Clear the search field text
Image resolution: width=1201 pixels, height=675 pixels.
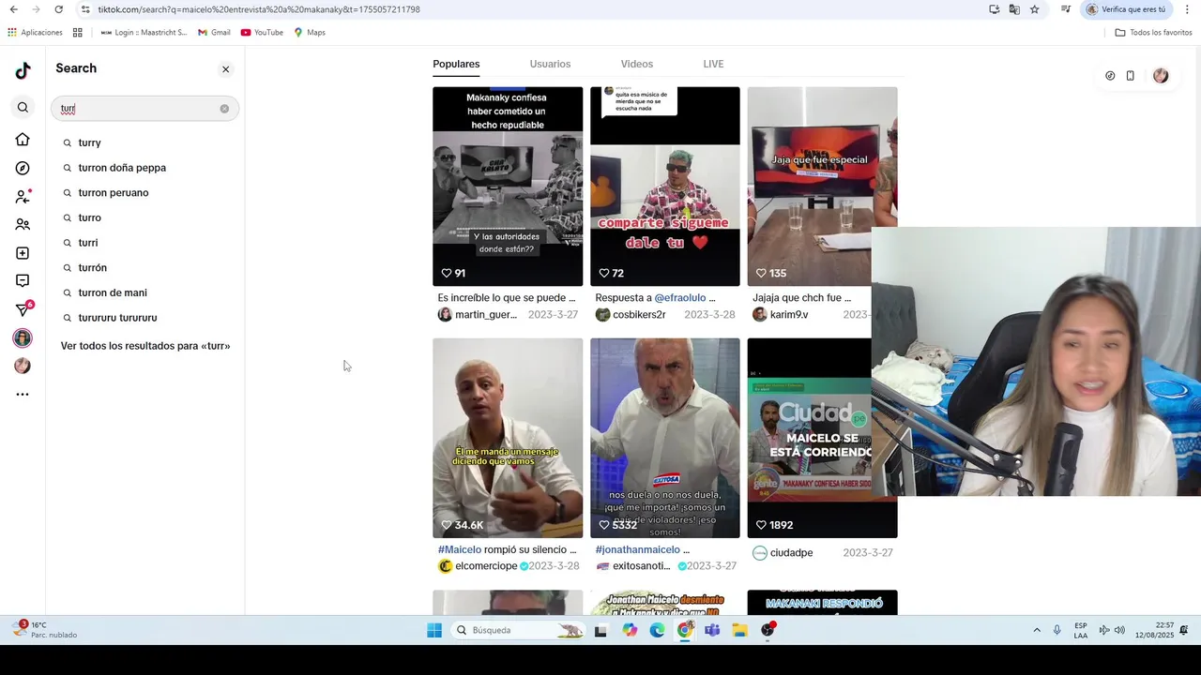(224, 109)
